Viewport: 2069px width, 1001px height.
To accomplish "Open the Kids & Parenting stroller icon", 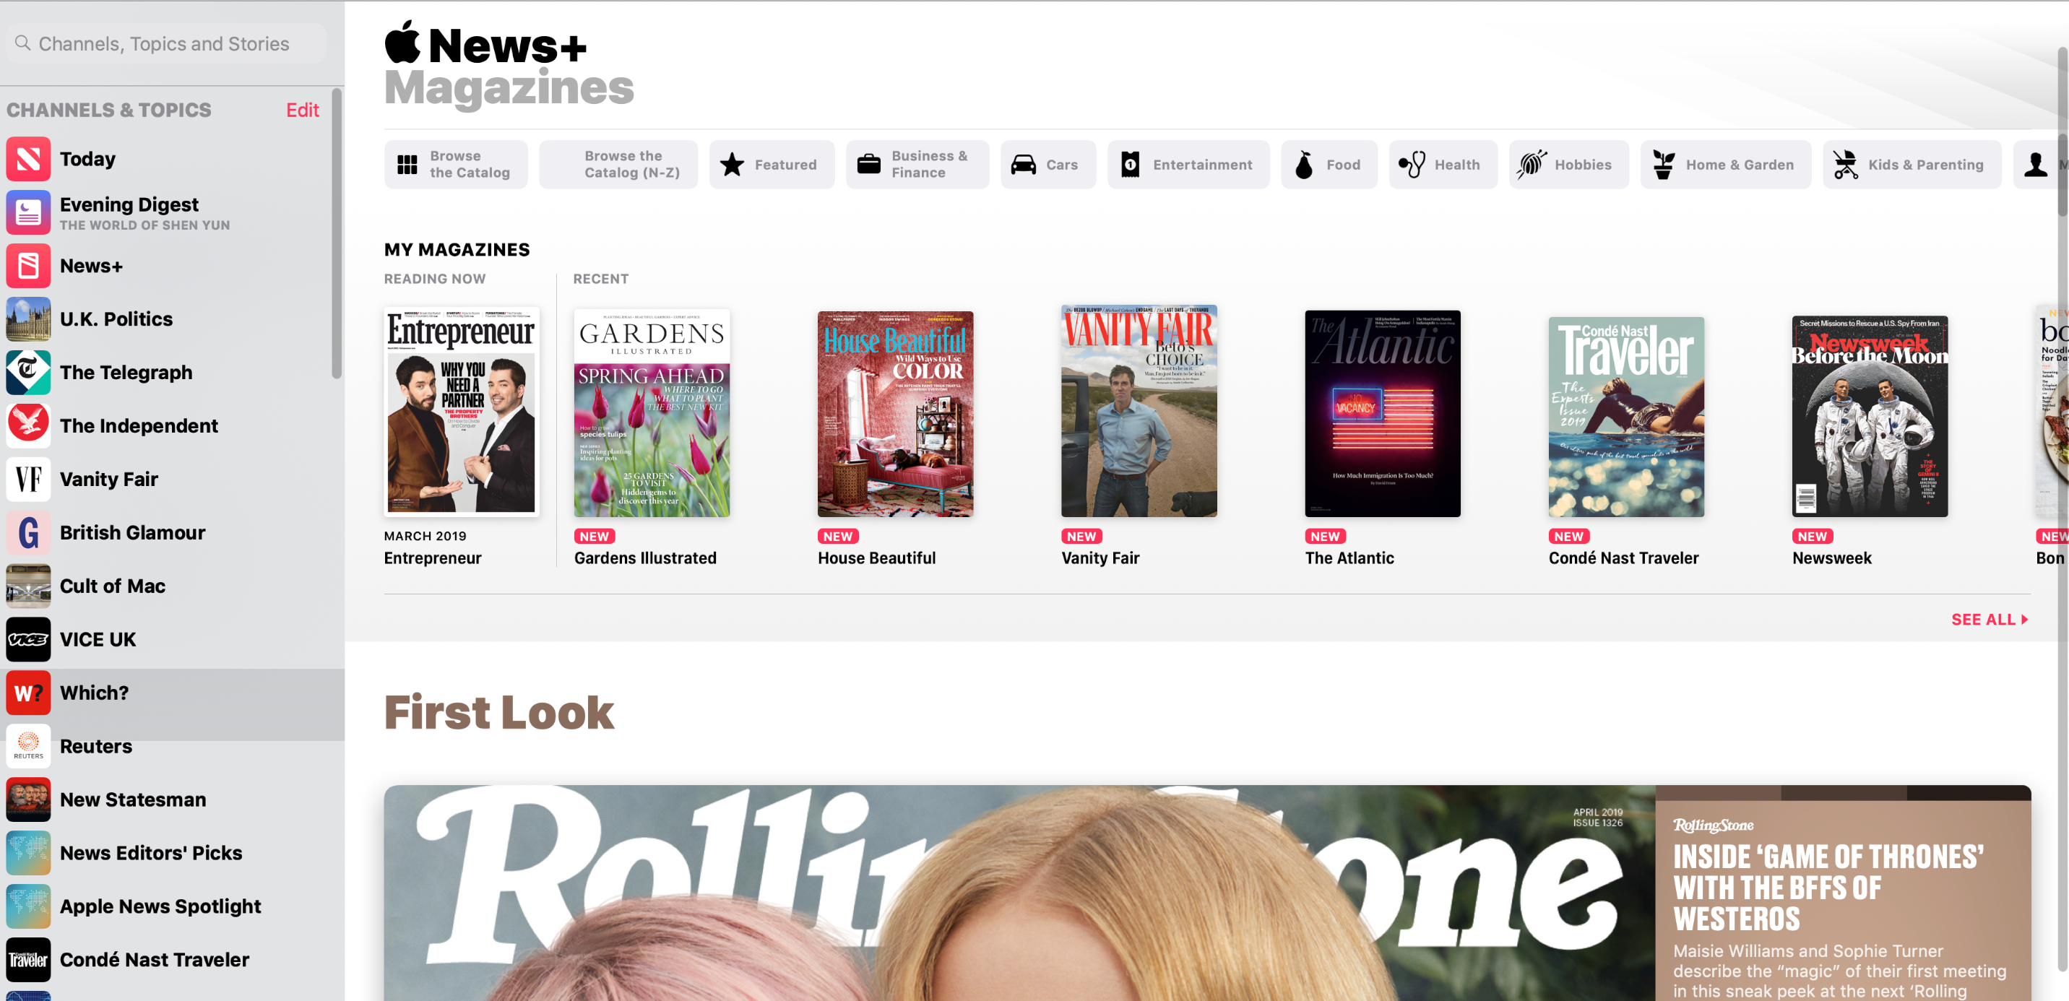I will [1846, 165].
